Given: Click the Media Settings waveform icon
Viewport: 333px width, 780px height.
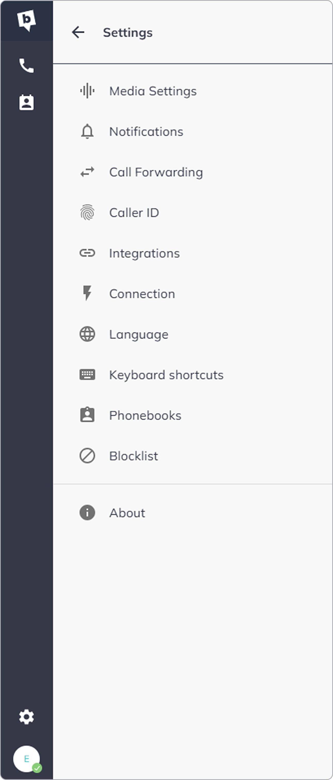Looking at the screenshot, I should (x=87, y=91).
